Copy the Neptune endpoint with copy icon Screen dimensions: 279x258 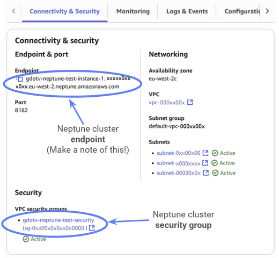tap(19, 78)
